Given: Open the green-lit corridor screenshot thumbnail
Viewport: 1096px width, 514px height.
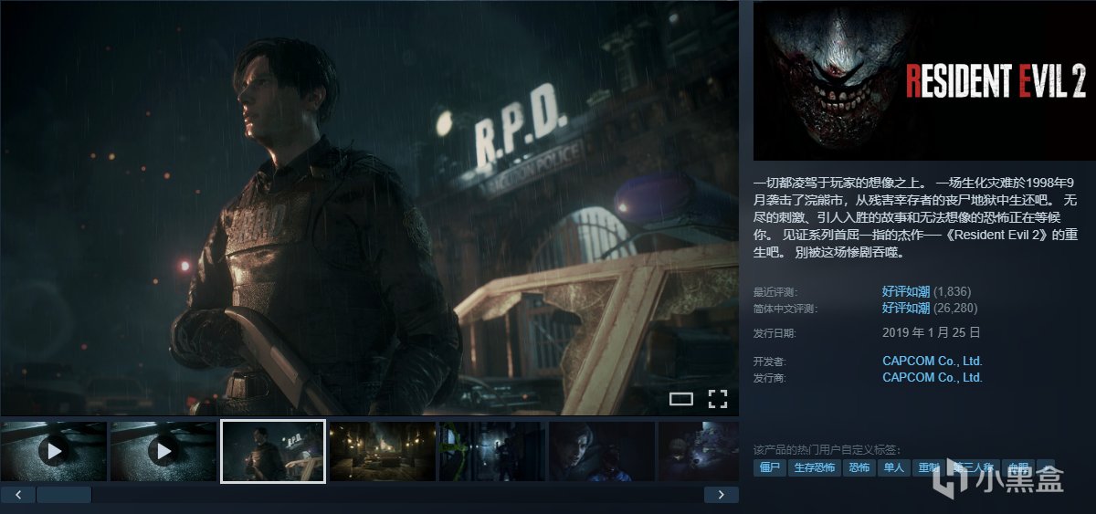Looking at the screenshot, I should (x=492, y=451).
